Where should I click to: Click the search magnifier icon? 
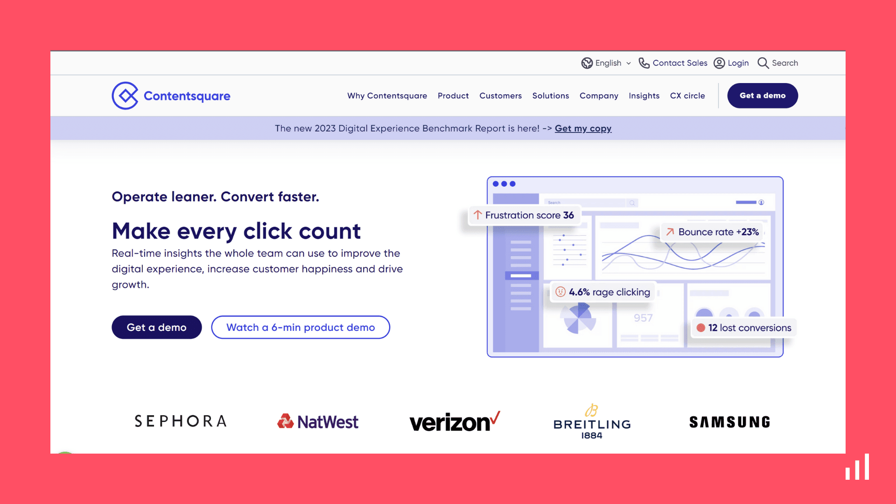click(763, 63)
